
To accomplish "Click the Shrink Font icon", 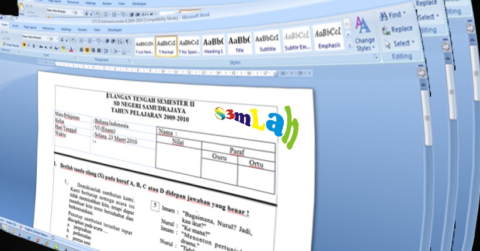I will (67, 40).
